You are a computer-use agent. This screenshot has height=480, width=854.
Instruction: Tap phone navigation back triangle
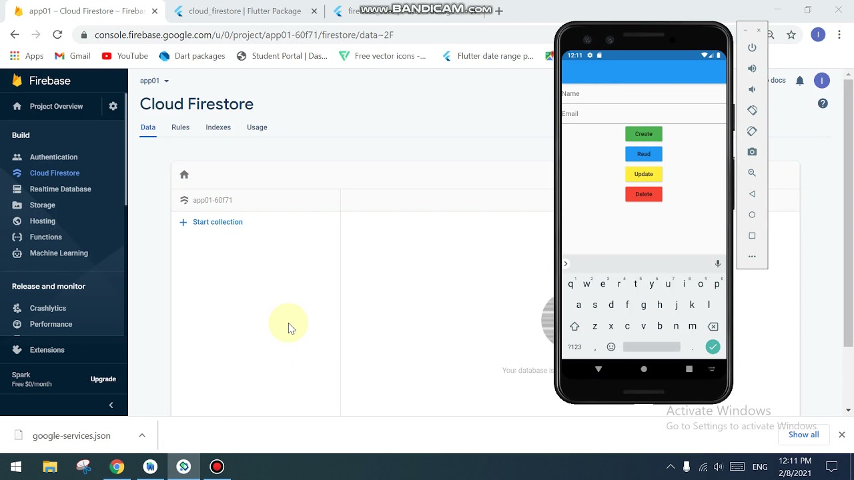598,369
